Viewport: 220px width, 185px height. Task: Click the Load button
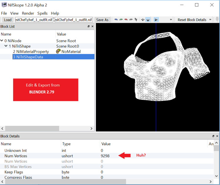(8, 20)
